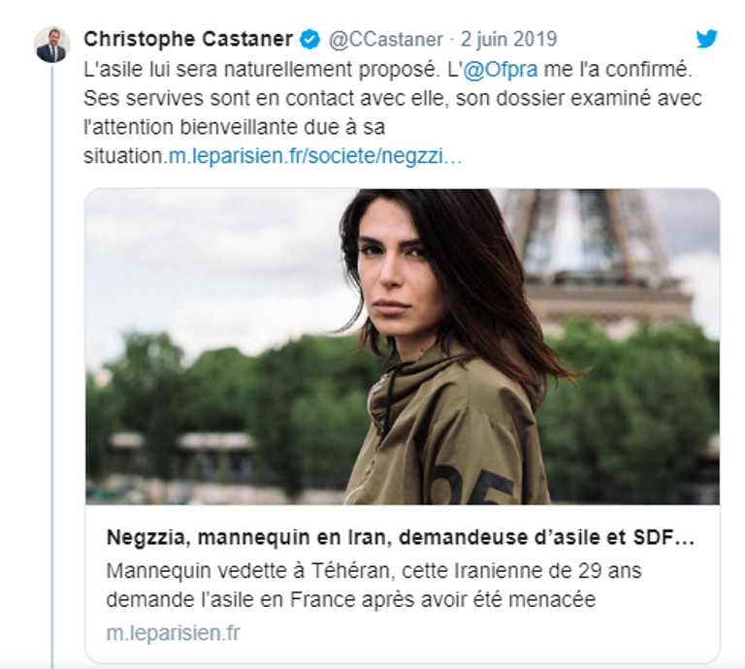Click the blue verified badge icon
Viewport: 745px width, 669px height.
point(310,40)
